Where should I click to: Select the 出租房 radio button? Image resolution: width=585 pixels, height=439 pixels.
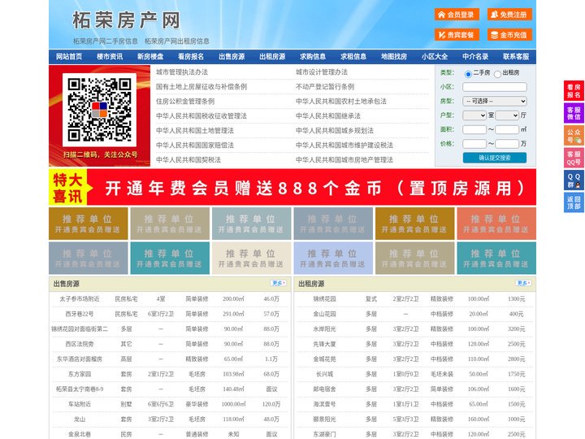click(x=497, y=74)
